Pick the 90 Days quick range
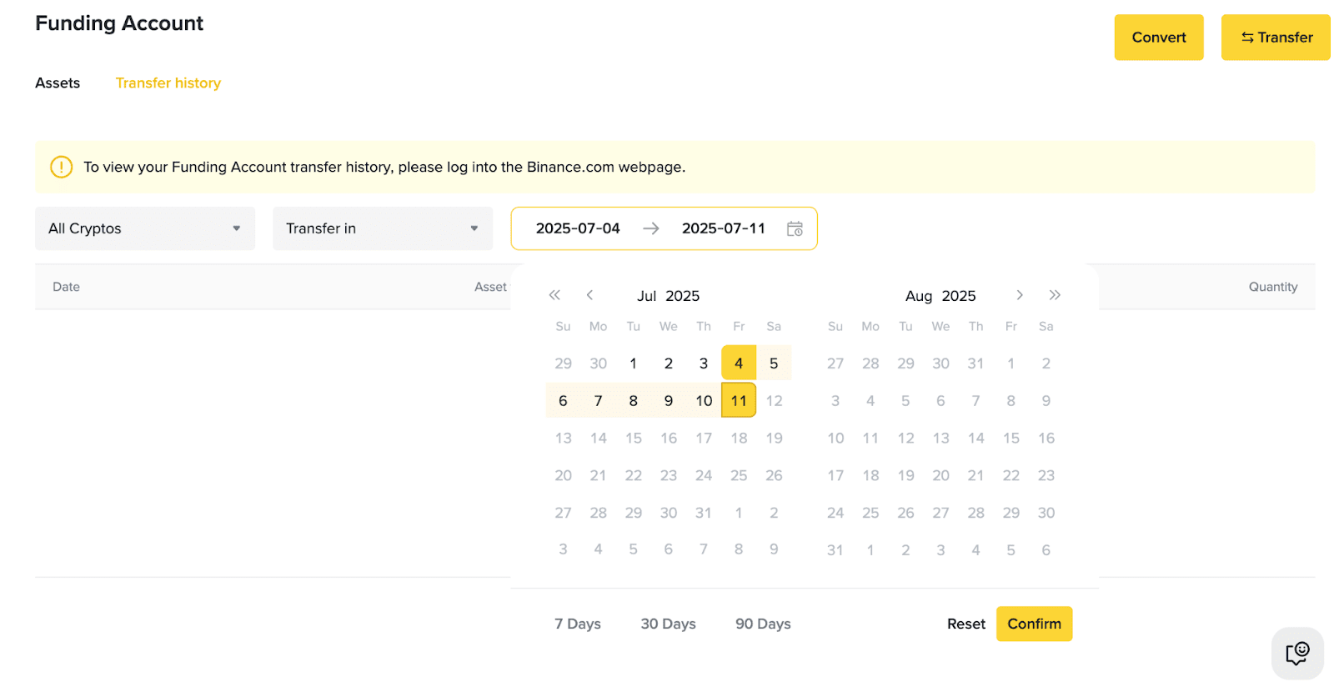The height and width of the screenshot is (692, 1334). pyautogui.click(x=763, y=624)
